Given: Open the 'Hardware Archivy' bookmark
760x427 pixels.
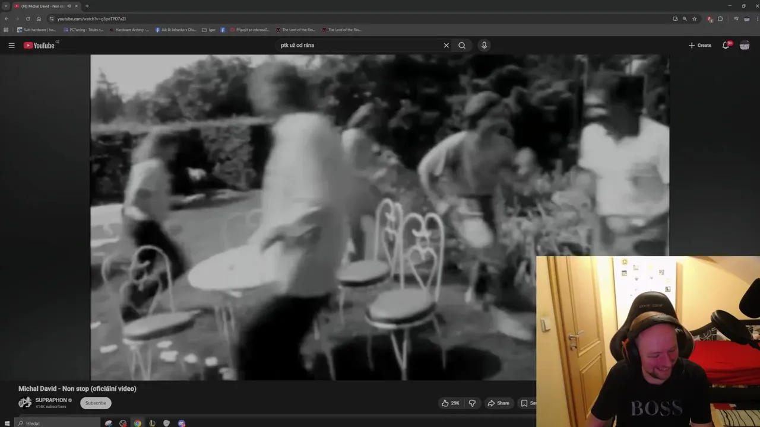Looking at the screenshot, I should [x=129, y=30].
